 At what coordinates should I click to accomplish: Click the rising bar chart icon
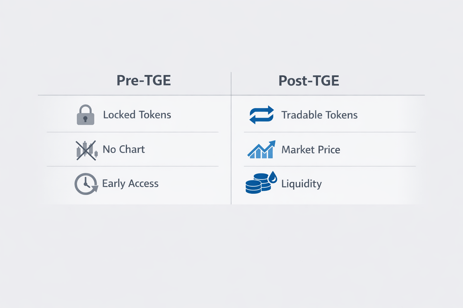click(261, 150)
